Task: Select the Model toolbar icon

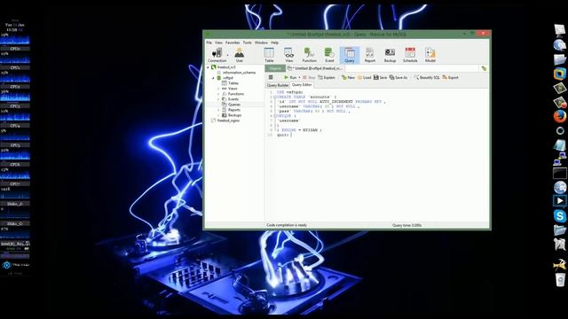Action: (x=430, y=55)
